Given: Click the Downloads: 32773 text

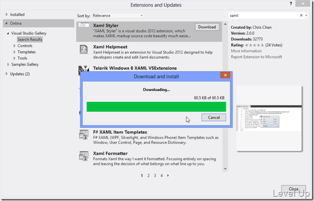Looking at the screenshot, I should 247,39.
